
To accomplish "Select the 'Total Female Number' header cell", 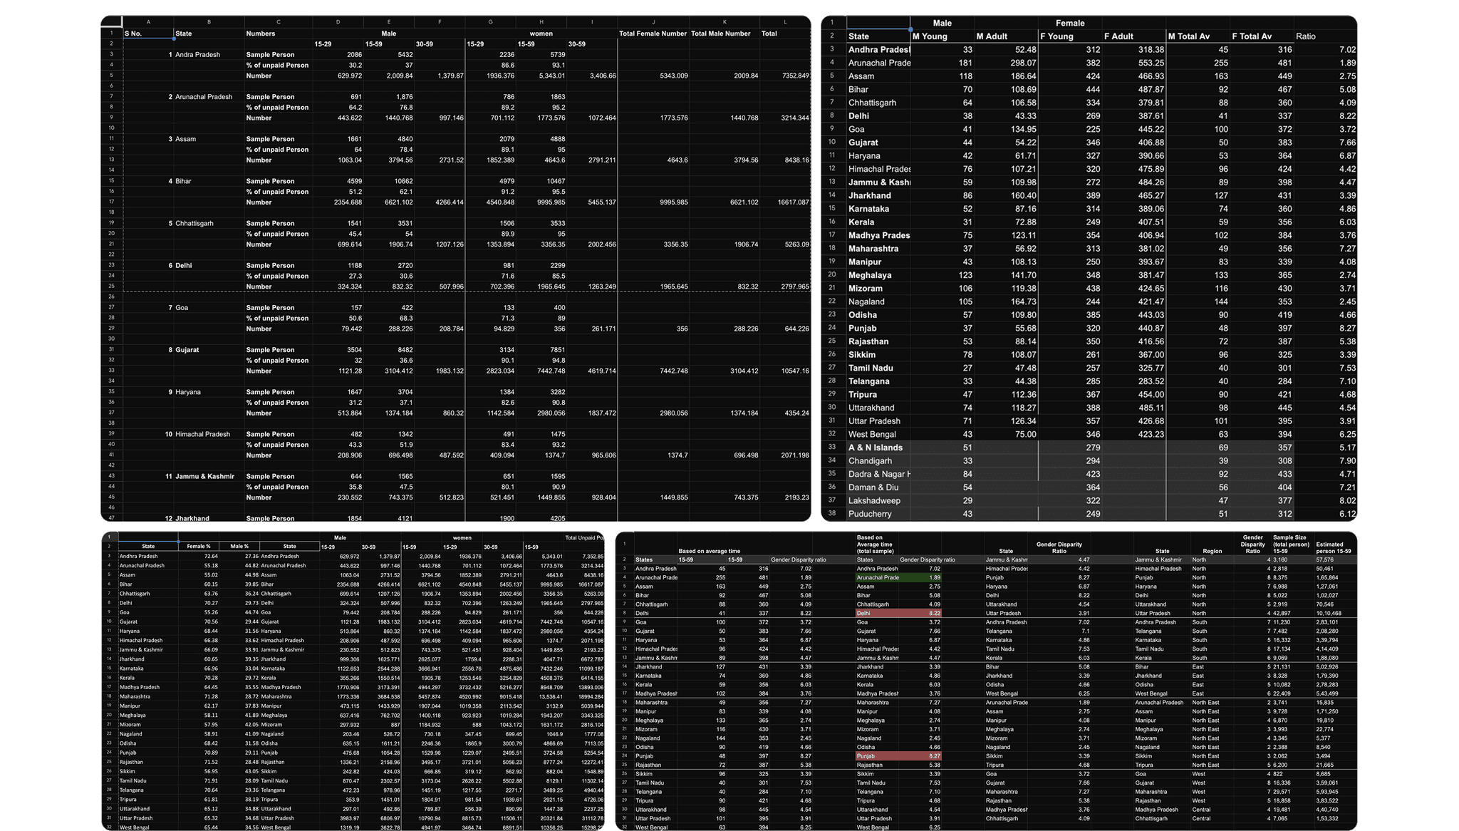I will pyautogui.click(x=653, y=33).
